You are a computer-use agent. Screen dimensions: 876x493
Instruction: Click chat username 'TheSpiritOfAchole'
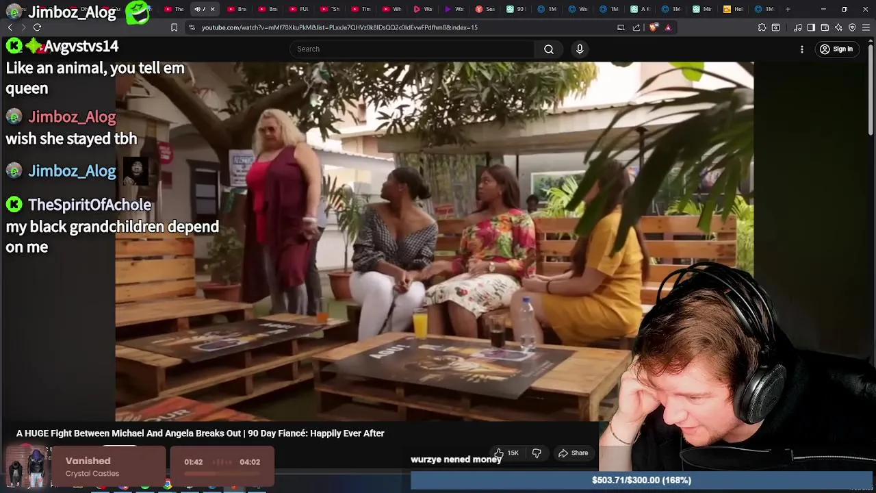[90, 204]
